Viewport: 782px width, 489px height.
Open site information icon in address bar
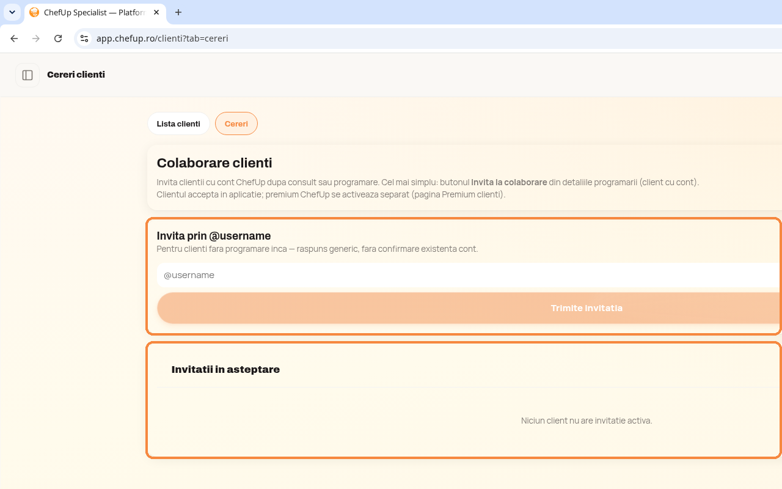coord(84,39)
